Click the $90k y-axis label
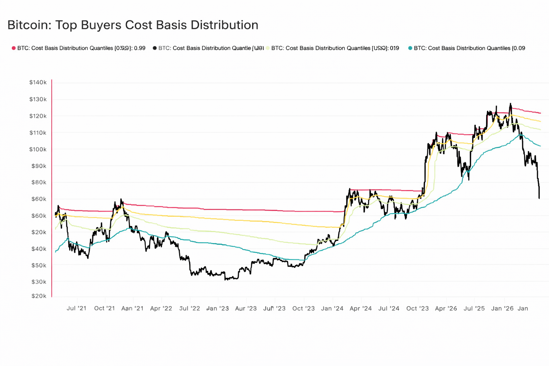 pos(39,166)
